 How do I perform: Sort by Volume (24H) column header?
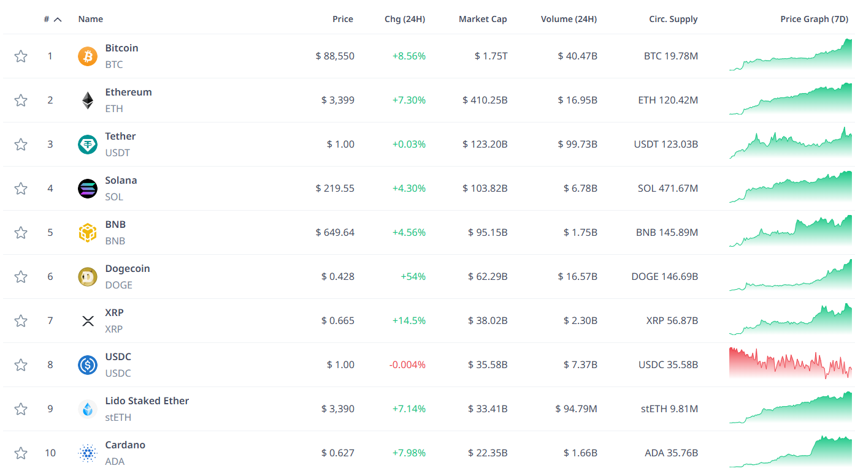[569, 19]
